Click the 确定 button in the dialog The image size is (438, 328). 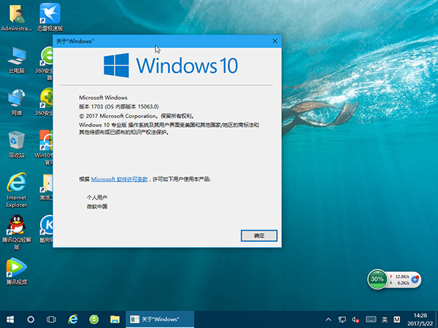pos(259,235)
